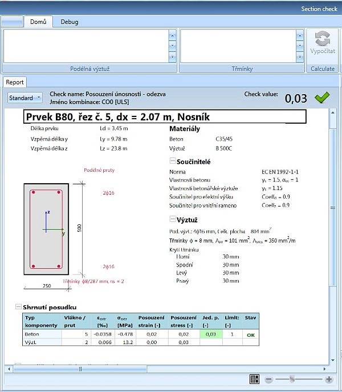Screen dimensions: 342x392
Task: Collapse the Výztuž section
Action: pyautogui.click(x=172, y=220)
